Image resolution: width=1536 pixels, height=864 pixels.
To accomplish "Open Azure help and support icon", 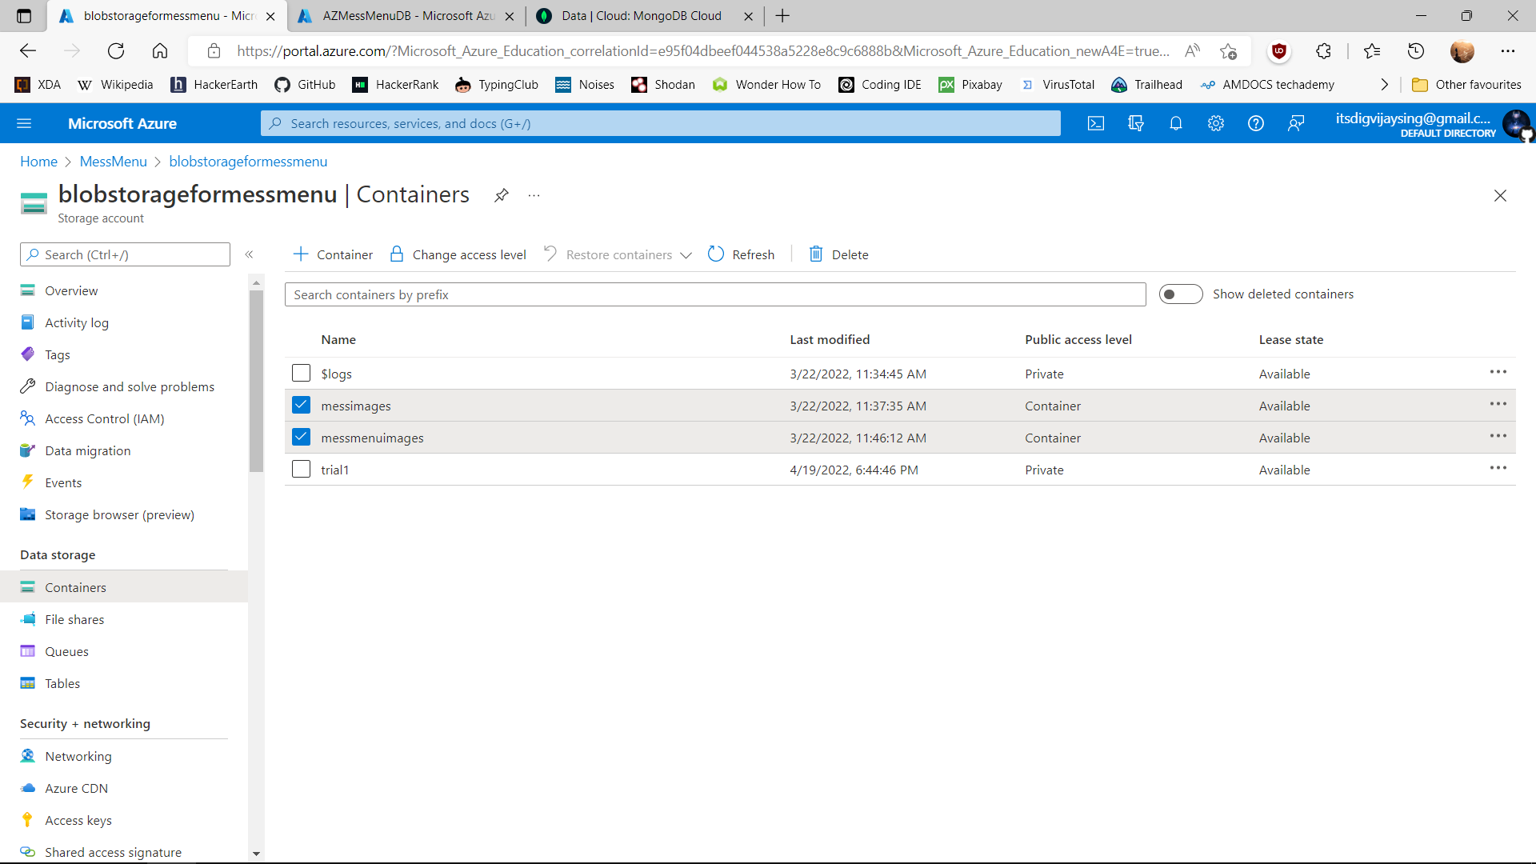I will [1255, 123].
